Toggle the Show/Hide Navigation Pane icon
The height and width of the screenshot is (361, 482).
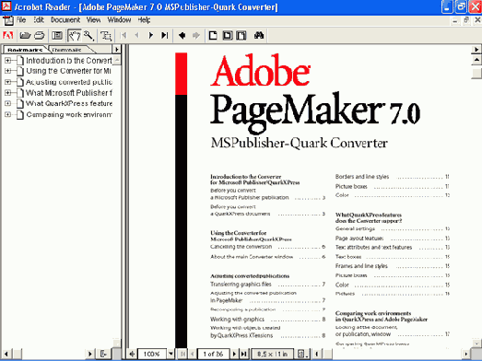(57, 36)
